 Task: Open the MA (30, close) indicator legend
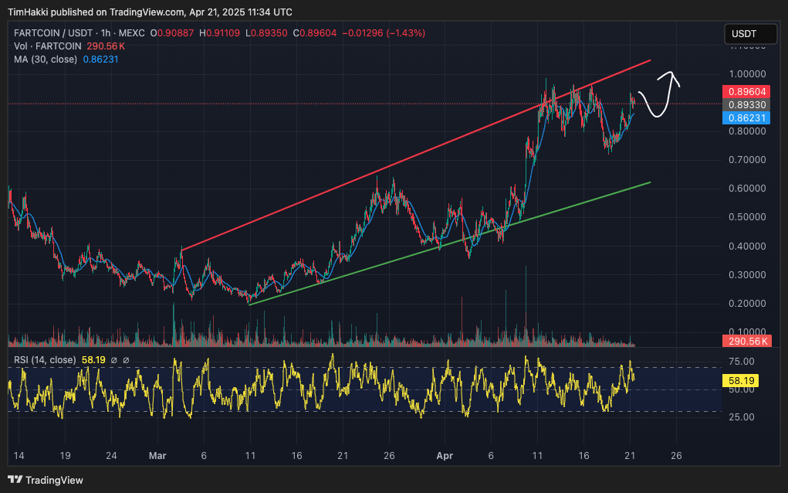(x=45, y=59)
